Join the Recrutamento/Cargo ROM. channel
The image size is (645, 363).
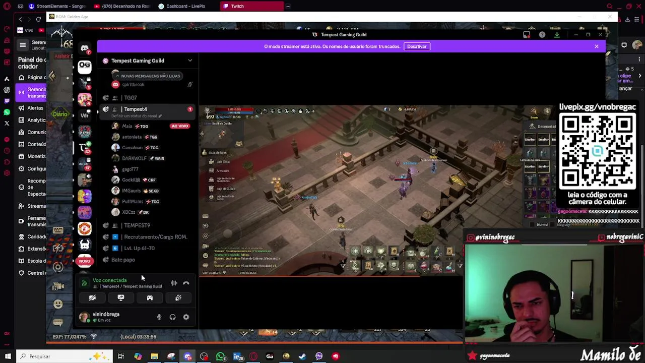[x=147, y=237]
